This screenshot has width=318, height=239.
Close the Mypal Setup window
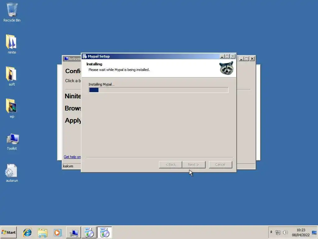click(233, 56)
